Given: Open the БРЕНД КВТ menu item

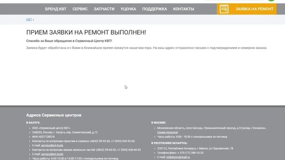Looking at the screenshot, I should pos(56,9).
